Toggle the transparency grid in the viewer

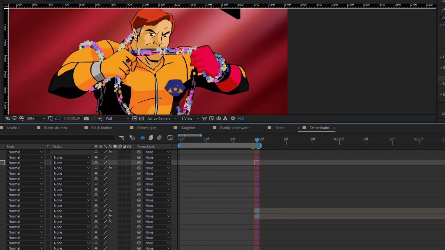(141, 118)
